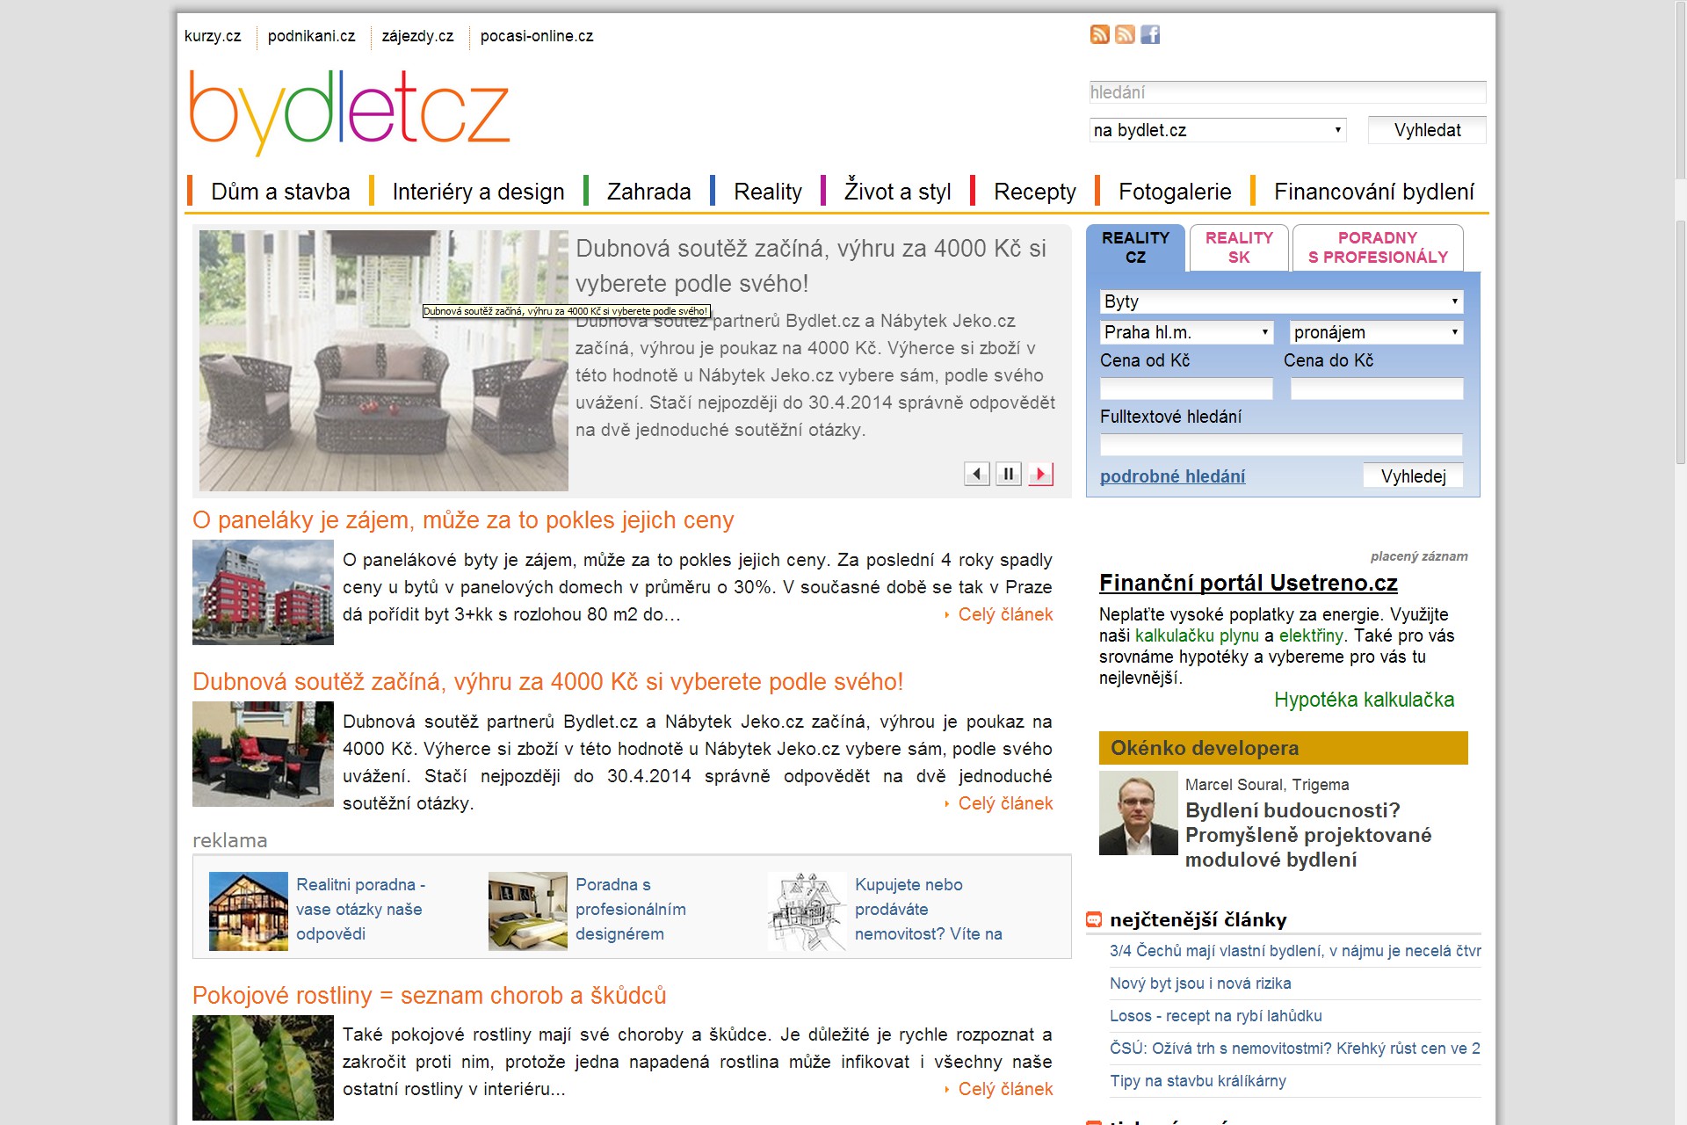Click the paneláky article thumbnail
1687x1125 pixels.
263,592
